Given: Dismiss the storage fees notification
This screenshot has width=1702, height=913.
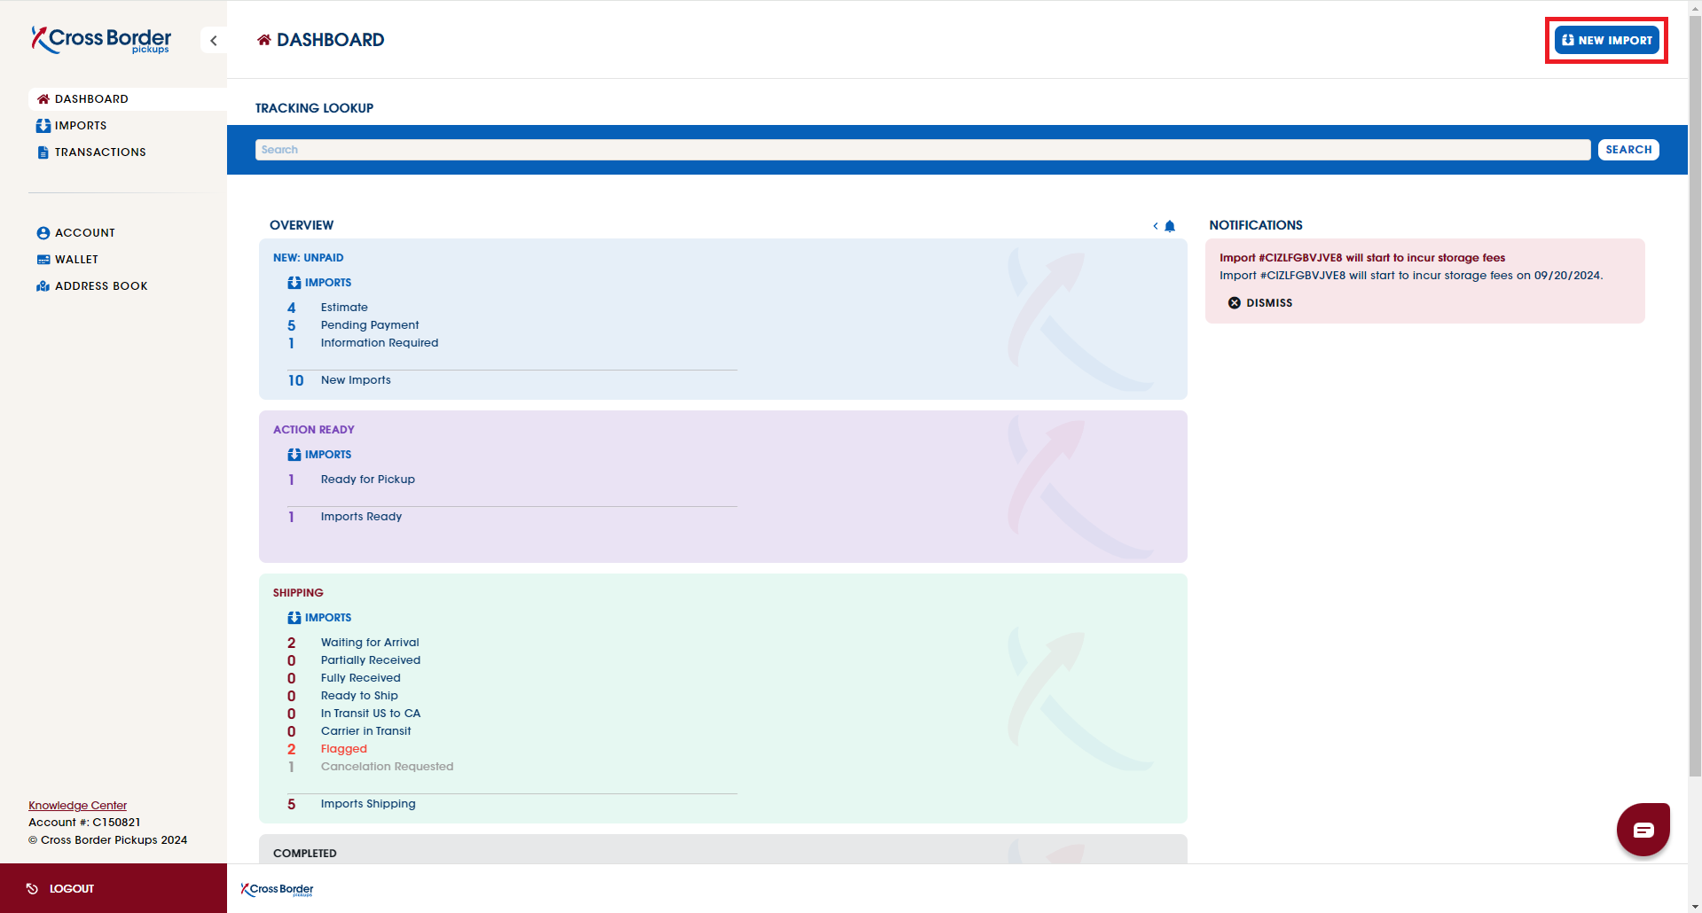Looking at the screenshot, I should 1259,303.
